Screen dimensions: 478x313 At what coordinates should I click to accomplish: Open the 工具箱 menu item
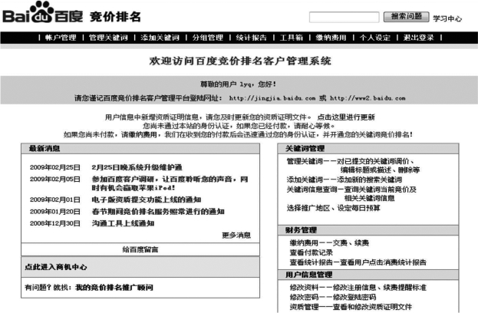click(x=292, y=38)
